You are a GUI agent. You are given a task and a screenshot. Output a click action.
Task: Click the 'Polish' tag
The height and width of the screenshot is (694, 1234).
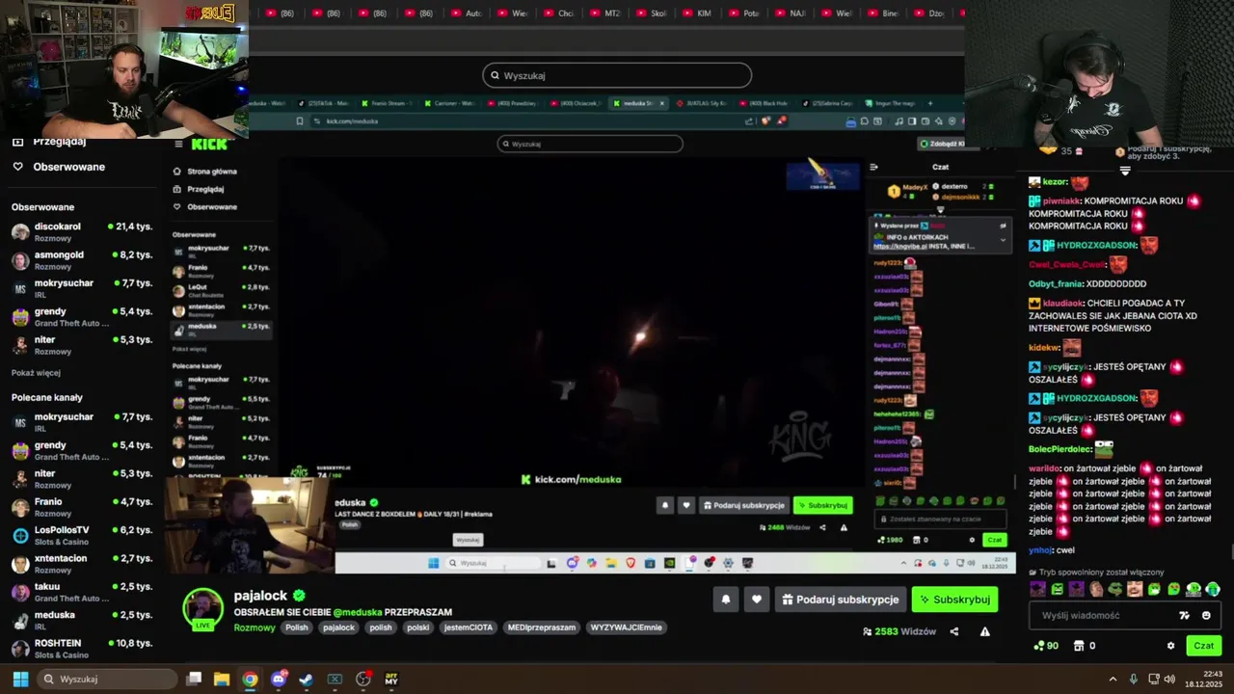(x=296, y=627)
